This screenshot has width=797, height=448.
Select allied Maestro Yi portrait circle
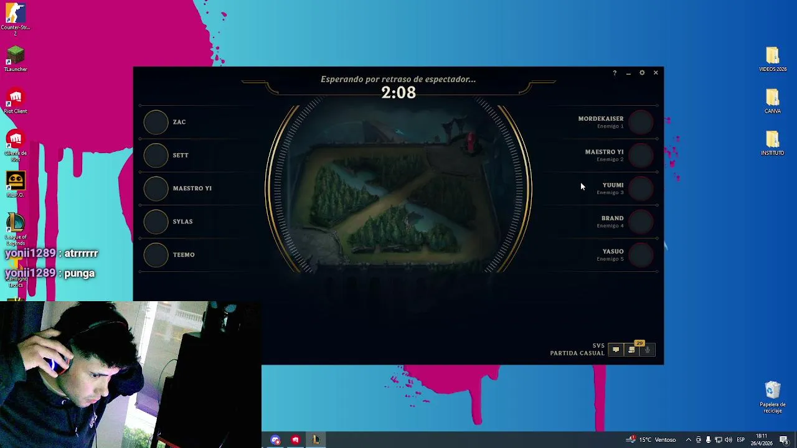pos(156,188)
